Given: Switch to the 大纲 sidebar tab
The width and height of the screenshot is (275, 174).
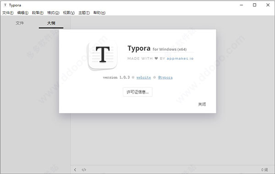Looking at the screenshot, I should pos(51,23).
